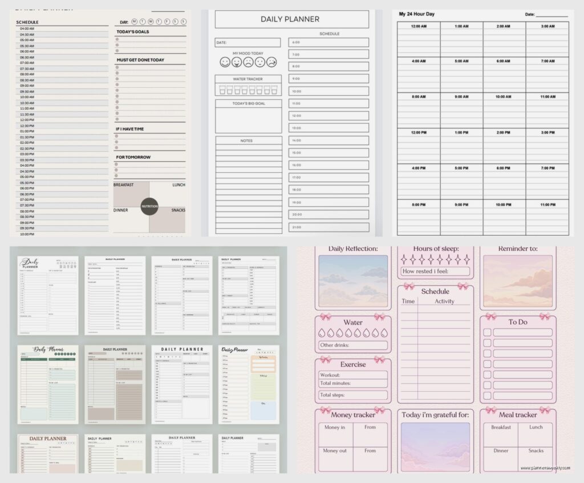Mark the first water tracker glass
Viewport: 584px width, 483px height.
tap(222, 90)
